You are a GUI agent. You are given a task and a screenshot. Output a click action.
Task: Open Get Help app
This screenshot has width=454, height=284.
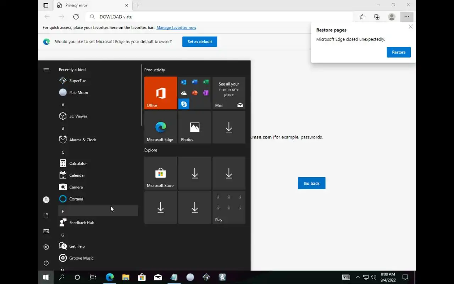pyautogui.click(x=98, y=246)
